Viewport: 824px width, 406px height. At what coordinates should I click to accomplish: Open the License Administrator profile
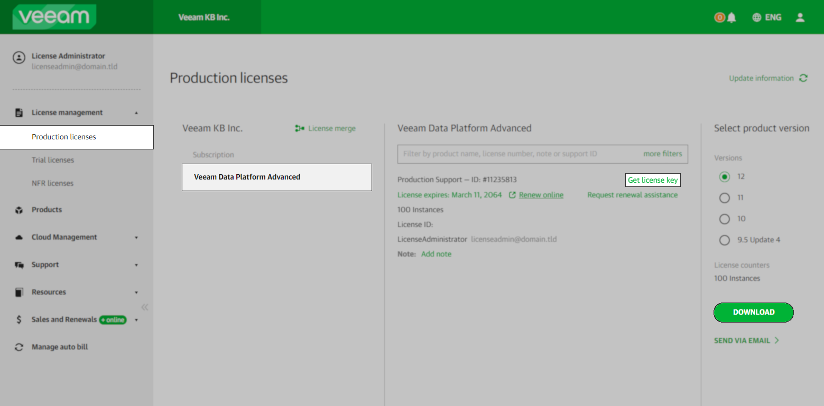point(69,56)
